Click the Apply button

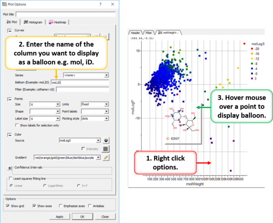coord(59,217)
